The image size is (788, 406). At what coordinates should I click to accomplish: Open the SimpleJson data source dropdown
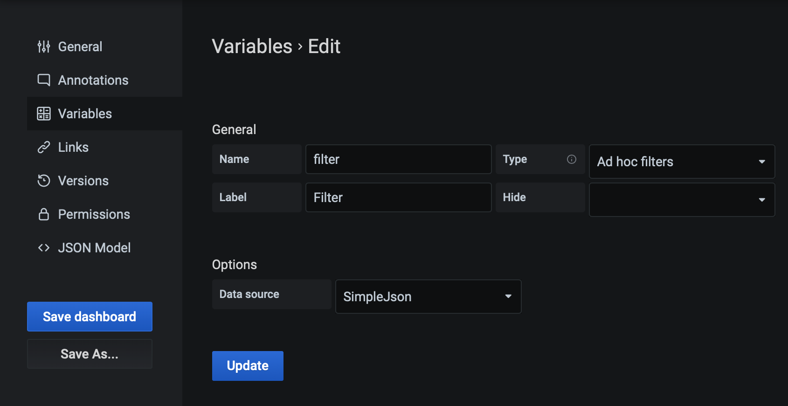click(x=428, y=297)
